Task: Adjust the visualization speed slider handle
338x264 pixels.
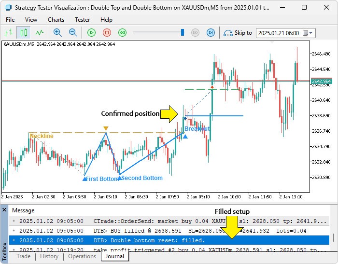Action: point(183,32)
